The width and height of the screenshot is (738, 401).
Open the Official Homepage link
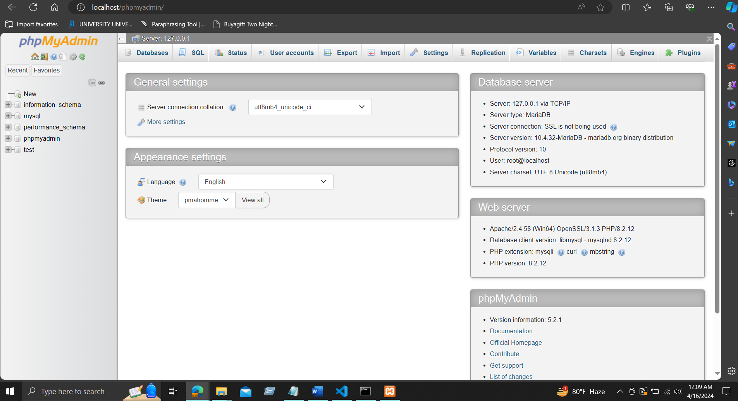516,342
